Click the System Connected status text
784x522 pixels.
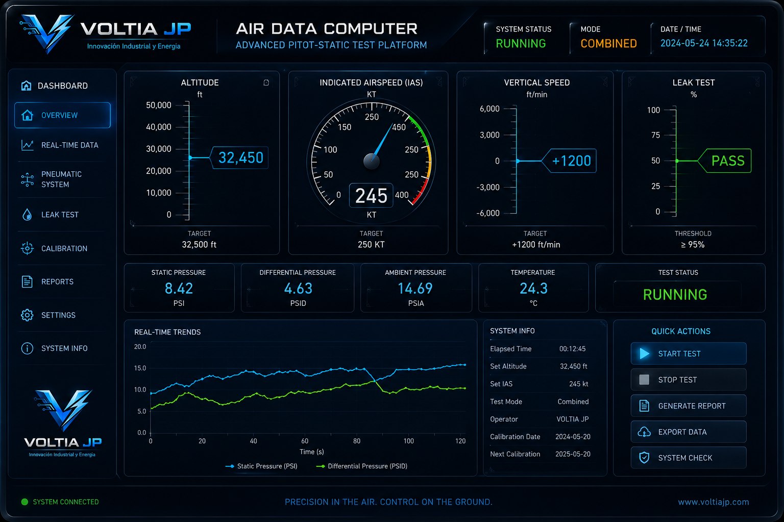(x=66, y=502)
